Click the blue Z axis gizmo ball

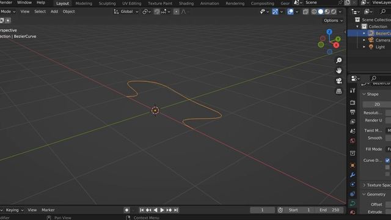pyautogui.click(x=329, y=32)
